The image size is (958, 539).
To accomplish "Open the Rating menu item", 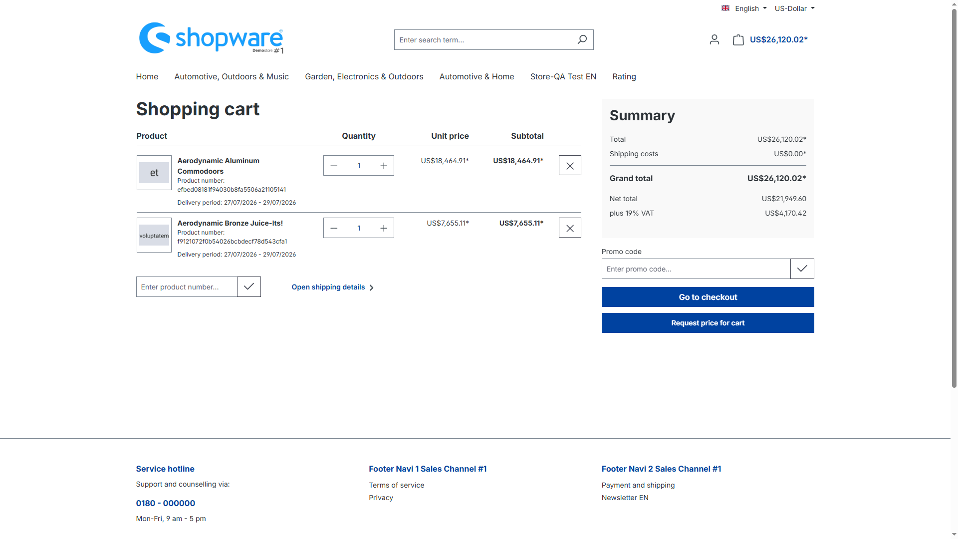I will (x=624, y=76).
